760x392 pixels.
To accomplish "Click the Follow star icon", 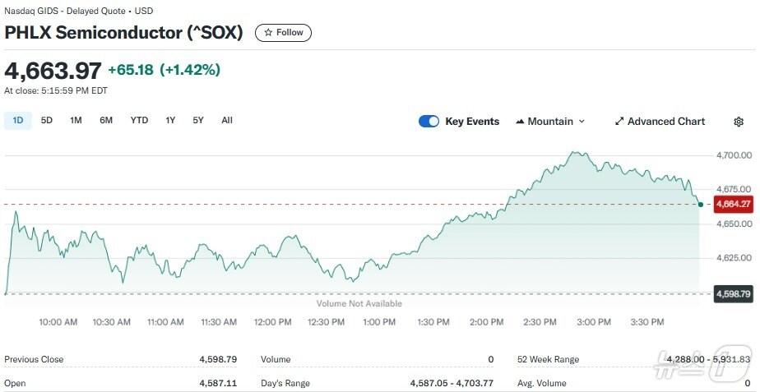I will [268, 33].
